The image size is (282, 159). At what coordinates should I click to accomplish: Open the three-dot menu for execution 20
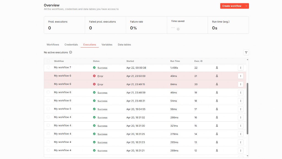240,84
